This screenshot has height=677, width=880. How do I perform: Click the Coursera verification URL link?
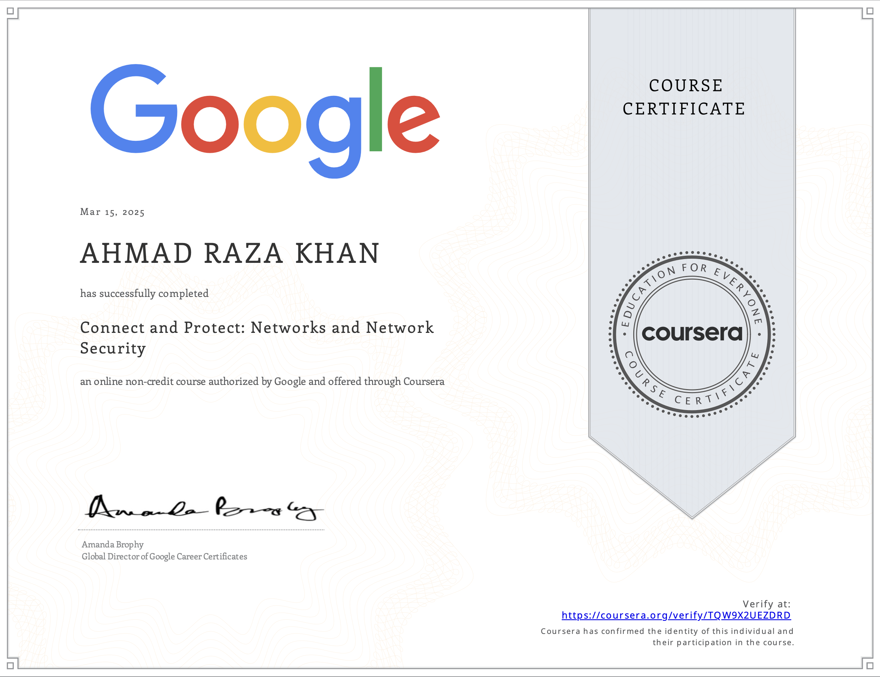[x=676, y=615]
